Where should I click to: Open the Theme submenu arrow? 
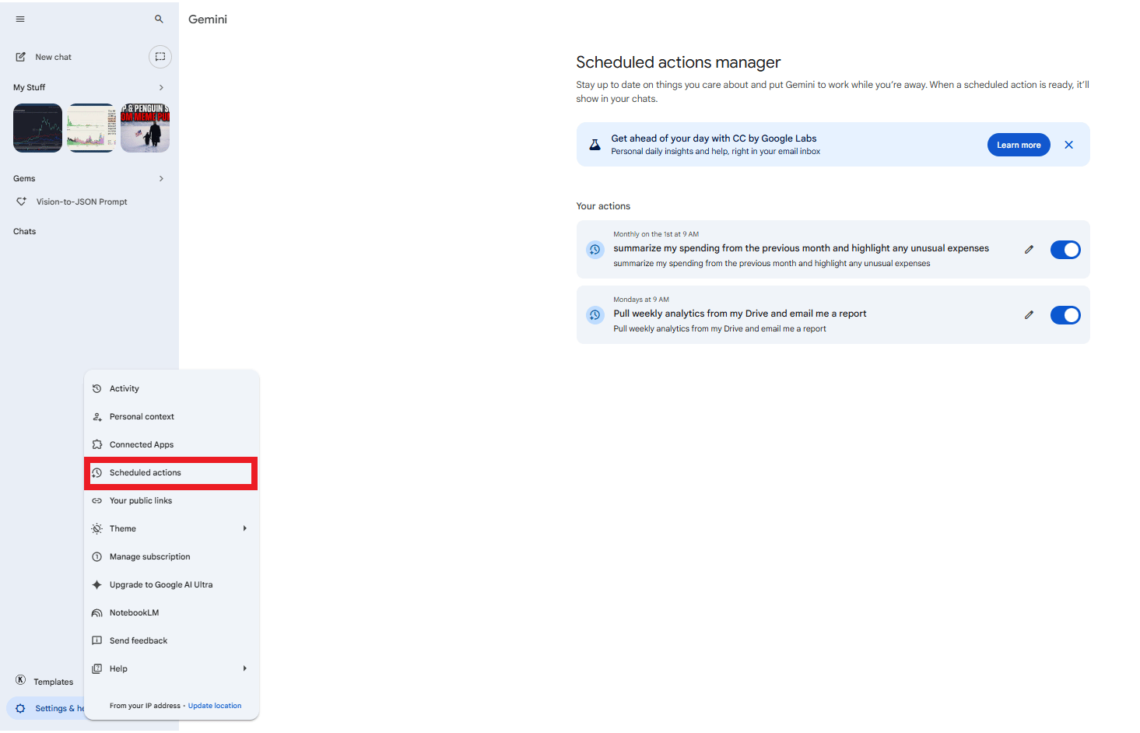coord(244,528)
